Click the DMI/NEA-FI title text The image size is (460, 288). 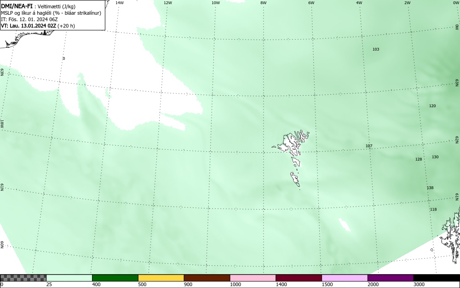click(17, 6)
